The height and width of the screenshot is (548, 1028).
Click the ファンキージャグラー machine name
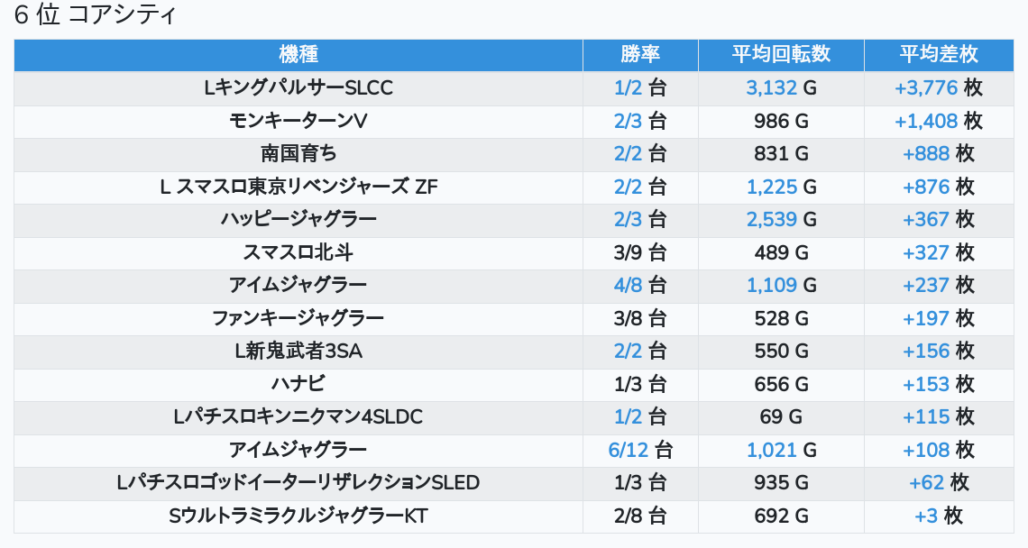(298, 318)
